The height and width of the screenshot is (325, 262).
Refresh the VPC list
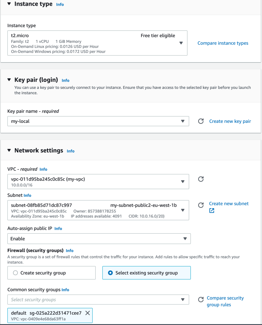point(201,179)
